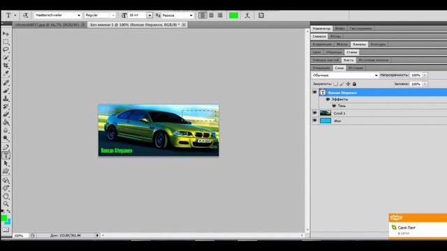Align text right in options bar
This screenshot has width=447, height=251.
point(220,15)
